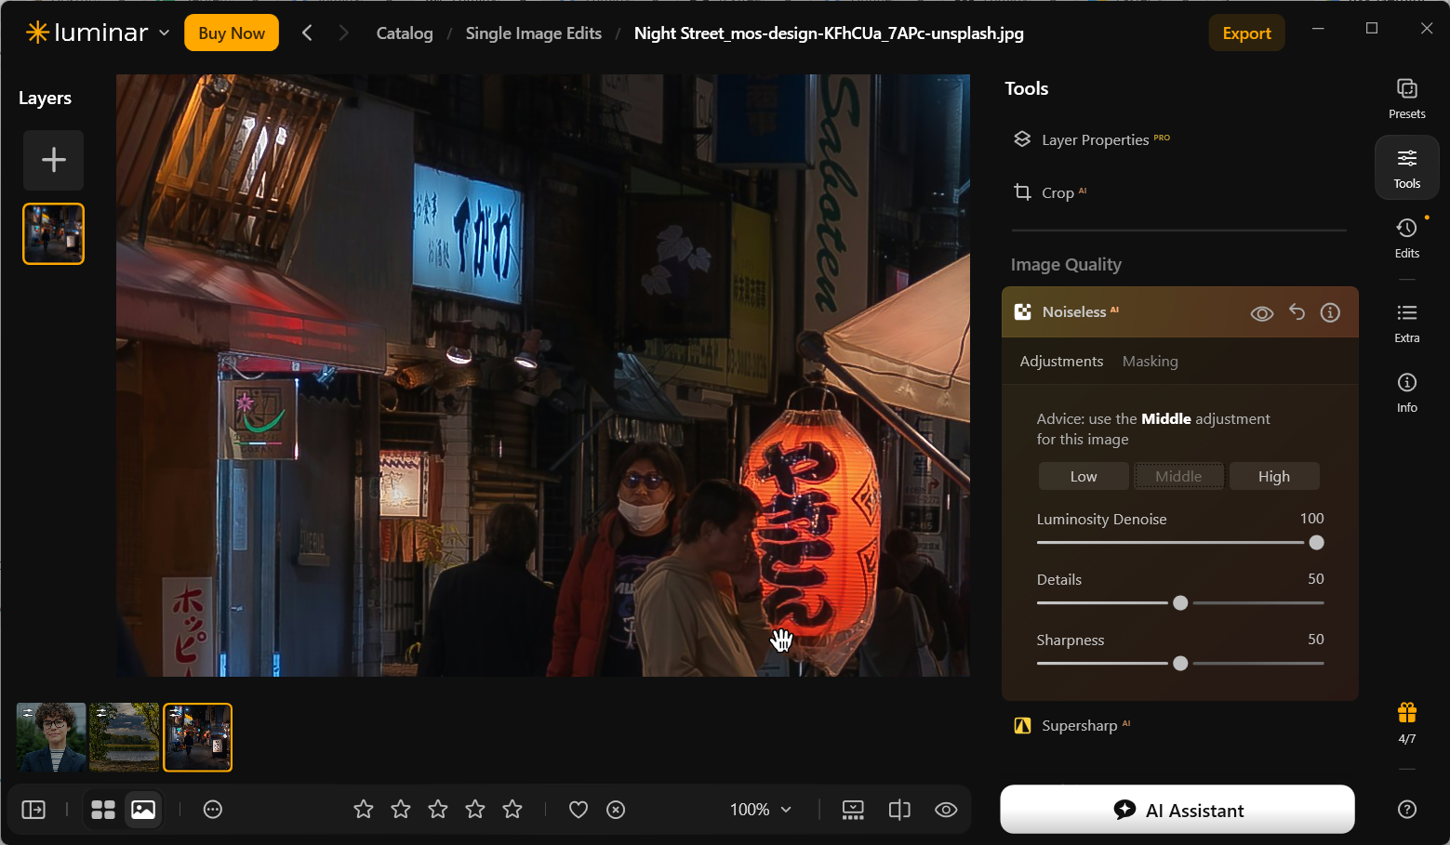Mark image as favorite with heart
Screen dimensions: 1450x845
[x=579, y=810]
